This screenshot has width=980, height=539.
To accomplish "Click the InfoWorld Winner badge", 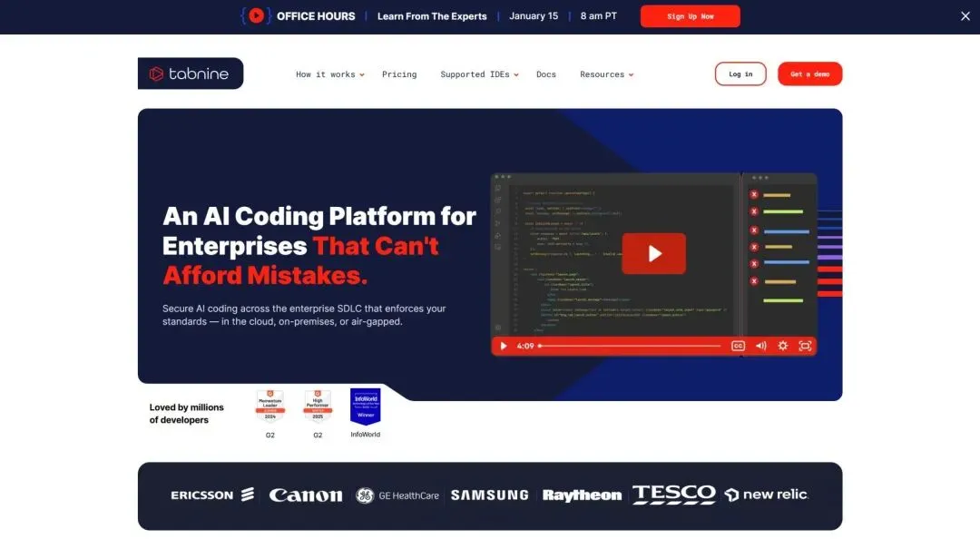I will coord(365,407).
